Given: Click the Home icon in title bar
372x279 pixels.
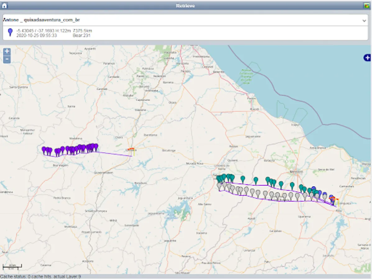Looking at the screenshot, I should 4,6.
